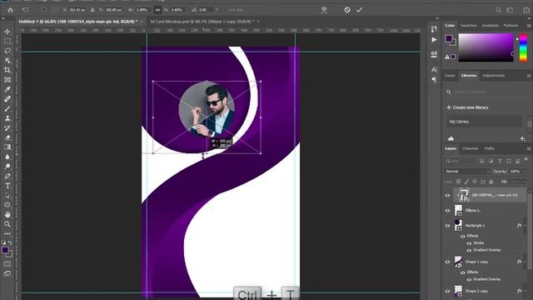Screen dimensions: 533x300
Task: Select the Rectangular Marquee tool
Action: pyautogui.click(x=7, y=41)
